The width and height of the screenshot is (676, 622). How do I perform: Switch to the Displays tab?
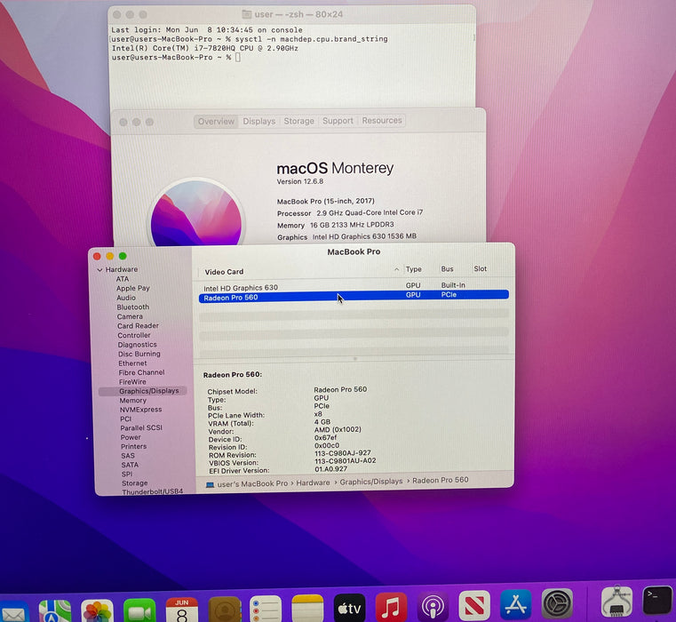259,121
